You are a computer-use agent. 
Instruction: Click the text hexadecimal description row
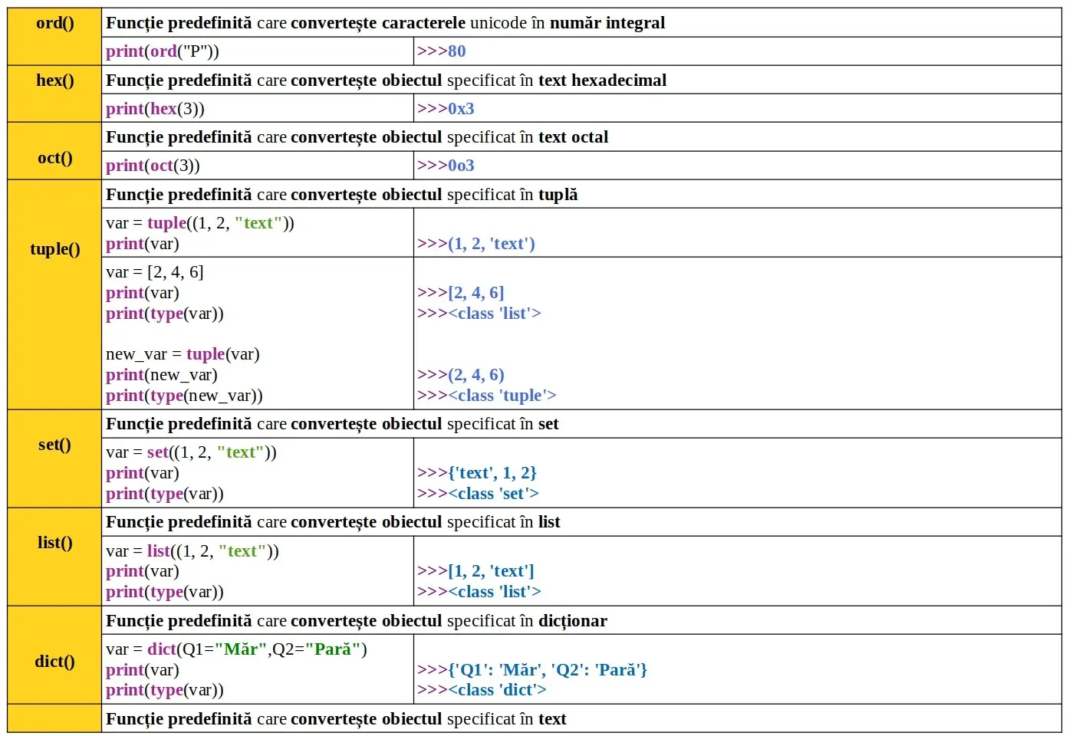[386, 80]
